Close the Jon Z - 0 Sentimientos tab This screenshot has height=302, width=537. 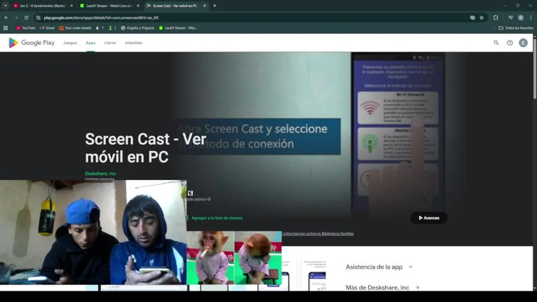point(71,6)
